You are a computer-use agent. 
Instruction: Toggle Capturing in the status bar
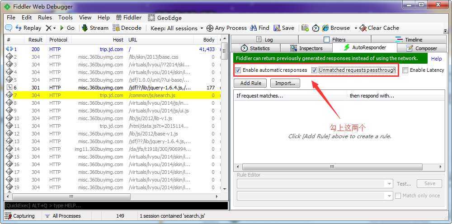[x=20, y=216]
